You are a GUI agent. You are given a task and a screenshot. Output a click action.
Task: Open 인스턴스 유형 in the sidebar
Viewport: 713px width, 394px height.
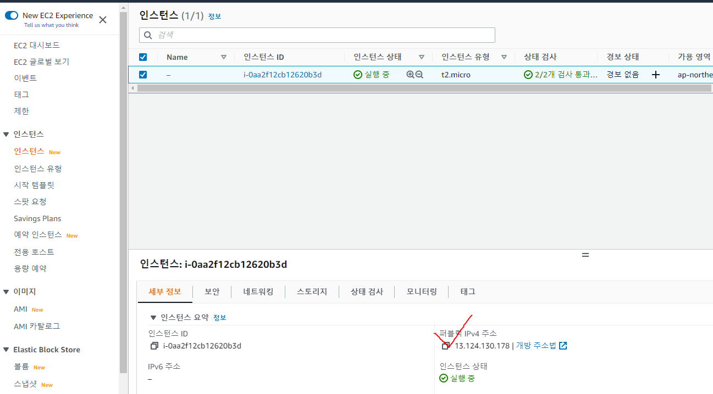point(38,168)
